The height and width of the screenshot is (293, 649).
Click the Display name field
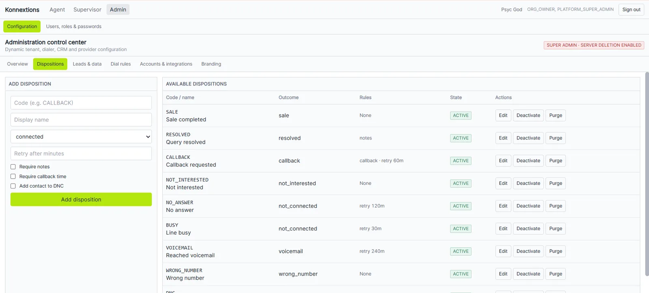click(81, 120)
